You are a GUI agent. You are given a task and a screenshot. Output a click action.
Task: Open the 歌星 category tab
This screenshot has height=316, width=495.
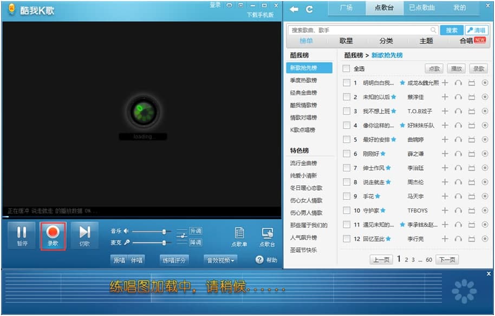(x=347, y=41)
